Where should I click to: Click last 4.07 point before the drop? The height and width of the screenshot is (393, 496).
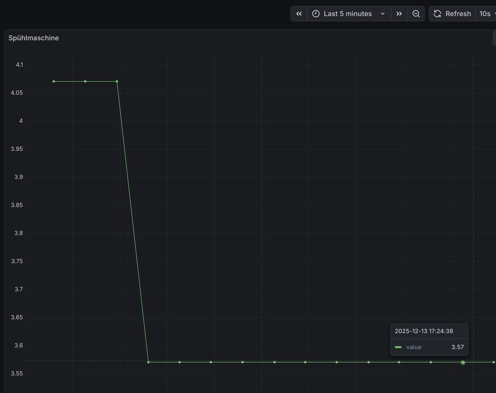click(x=117, y=81)
